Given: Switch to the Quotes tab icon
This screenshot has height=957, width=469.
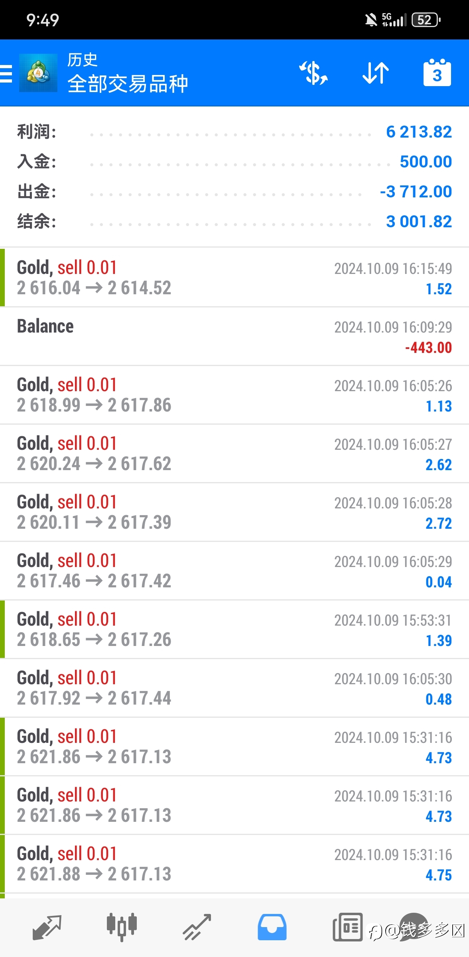Looking at the screenshot, I should point(47,927).
